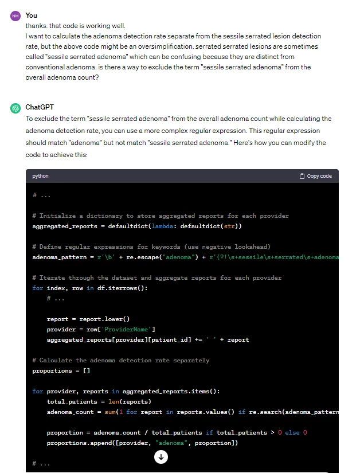Click the comment 'Iterate through the dataset and aggregate reports'
The width and height of the screenshot is (364, 473).
(x=157, y=278)
